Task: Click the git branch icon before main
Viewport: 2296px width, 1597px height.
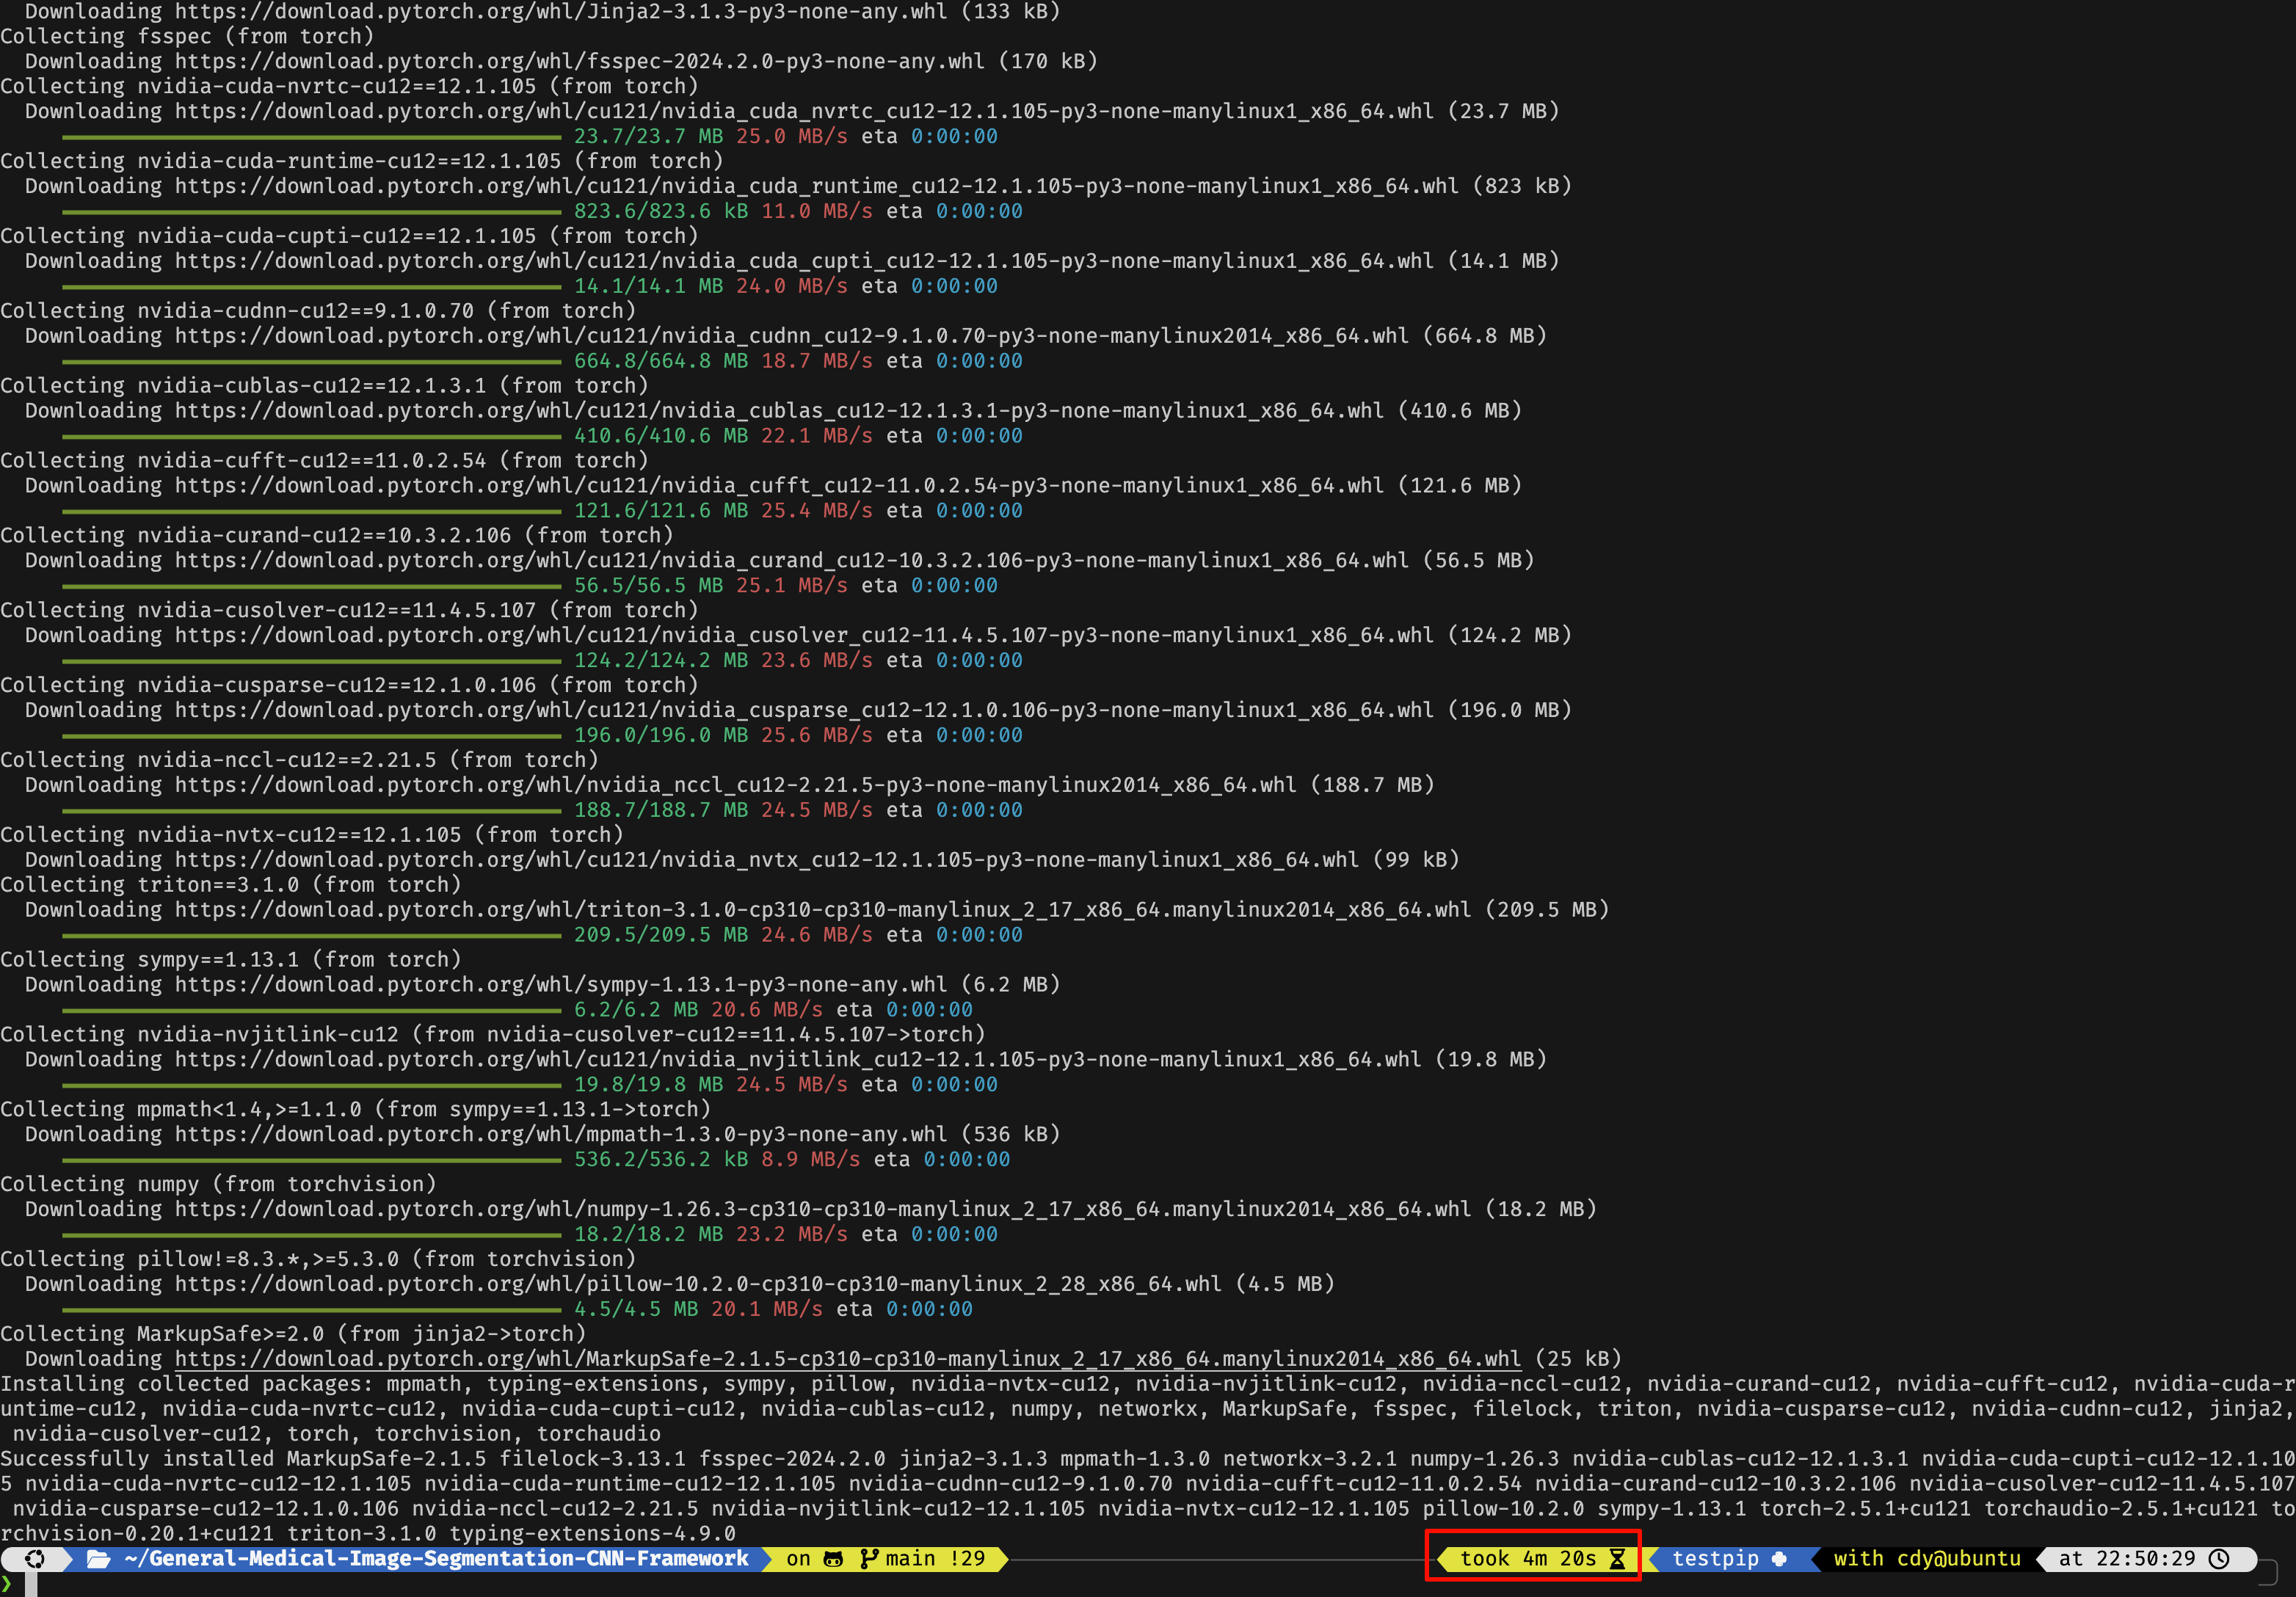Action: (x=868, y=1559)
